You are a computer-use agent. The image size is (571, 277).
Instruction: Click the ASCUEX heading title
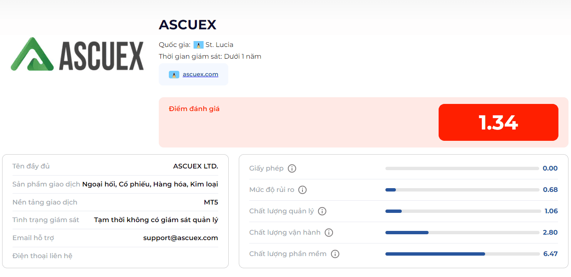[187, 25]
